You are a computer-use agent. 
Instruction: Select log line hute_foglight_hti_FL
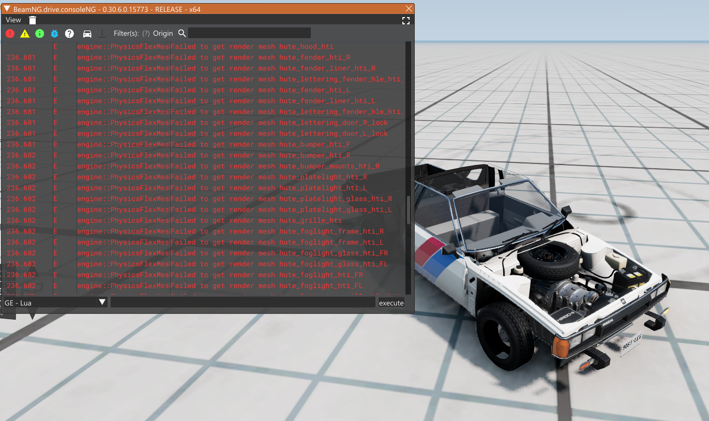(x=204, y=285)
